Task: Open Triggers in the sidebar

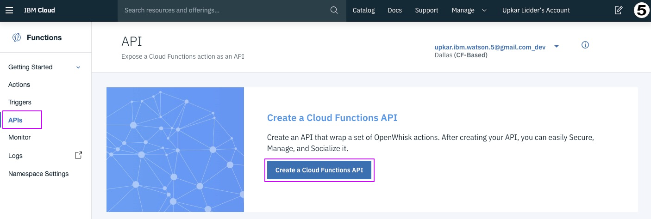Action: 20,102
